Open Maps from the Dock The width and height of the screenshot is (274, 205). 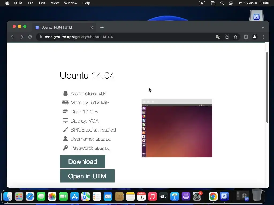click(86, 197)
